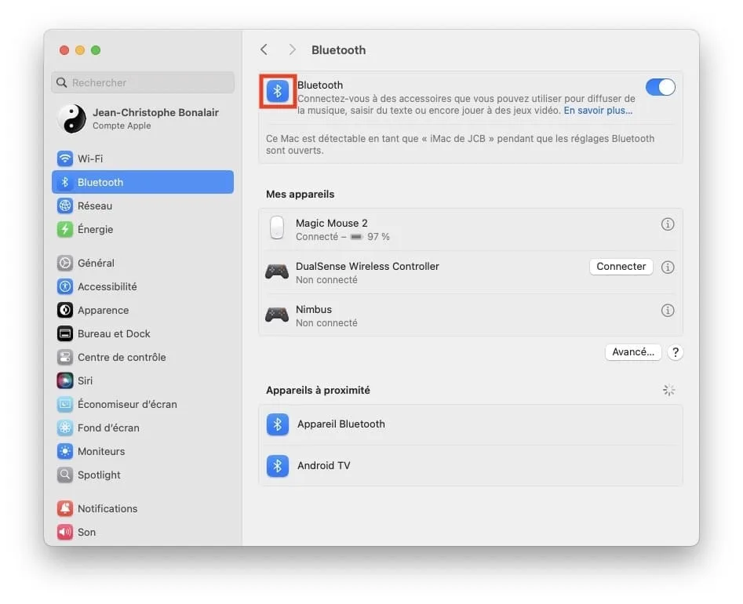Click the Moniteurs brightness icon

click(x=65, y=451)
